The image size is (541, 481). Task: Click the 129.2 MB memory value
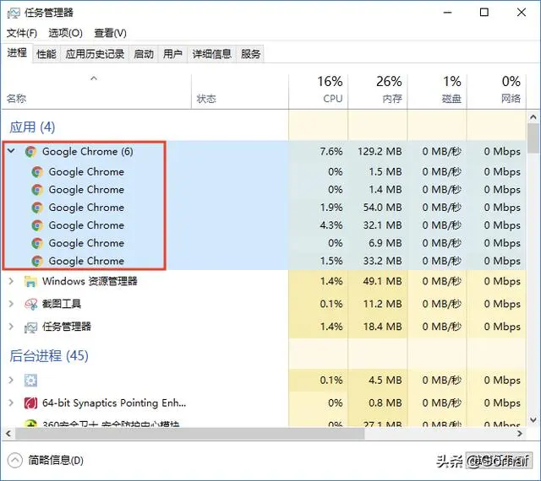[380, 151]
